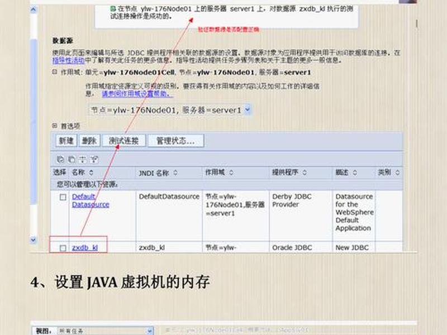Click the show filter view icon
The height and width of the screenshot is (335, 447).
83,159
